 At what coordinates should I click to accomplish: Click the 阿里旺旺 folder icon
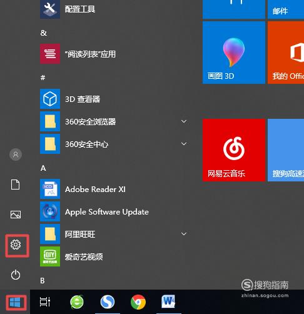50,234
